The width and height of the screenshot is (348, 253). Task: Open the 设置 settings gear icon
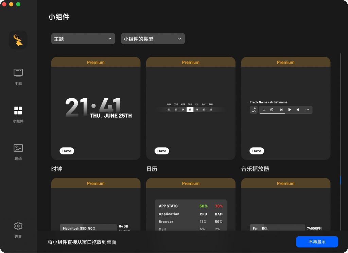point(18,226)
